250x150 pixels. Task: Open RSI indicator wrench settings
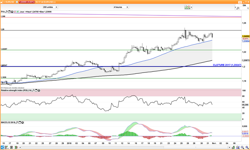click(x=33, y=90)
